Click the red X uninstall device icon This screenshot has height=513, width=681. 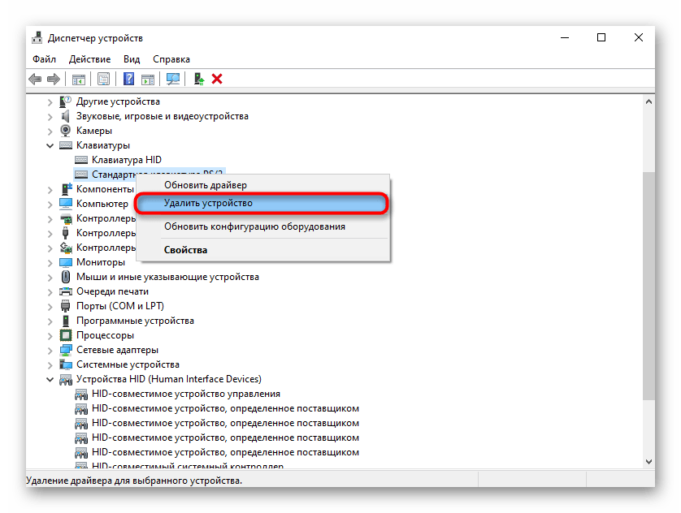point(216,79)
